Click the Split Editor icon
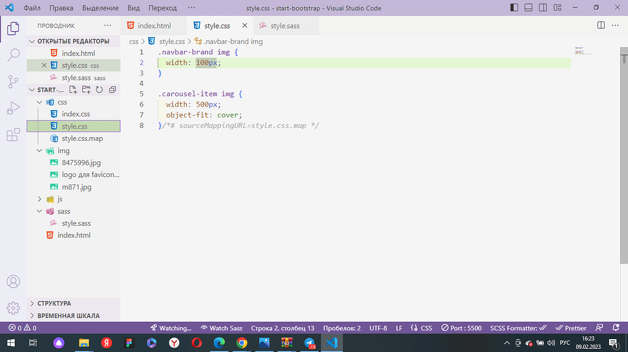 601,26
